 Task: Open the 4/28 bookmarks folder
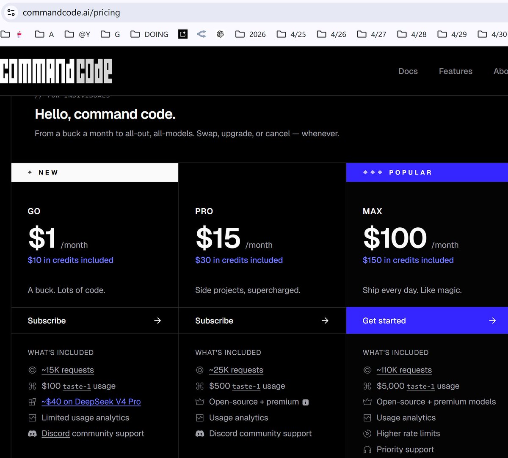(x=412, y=34)
